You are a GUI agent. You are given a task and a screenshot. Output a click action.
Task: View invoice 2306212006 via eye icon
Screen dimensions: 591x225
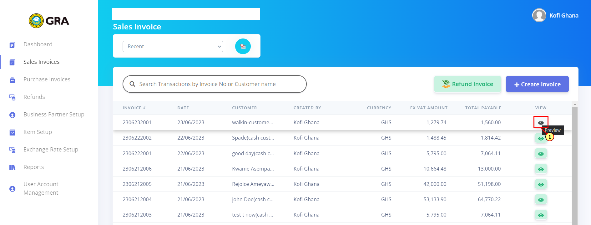[x=541, y=169]
